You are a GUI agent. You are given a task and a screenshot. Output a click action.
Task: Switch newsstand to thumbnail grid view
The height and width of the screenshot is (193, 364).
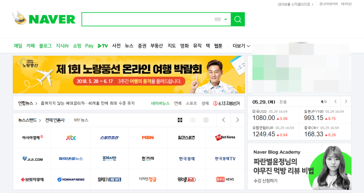[180, 120]
